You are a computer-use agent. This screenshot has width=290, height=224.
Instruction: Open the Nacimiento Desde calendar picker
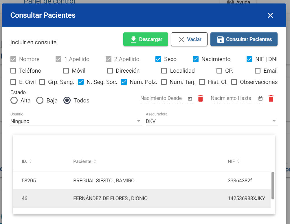point(190,98)
